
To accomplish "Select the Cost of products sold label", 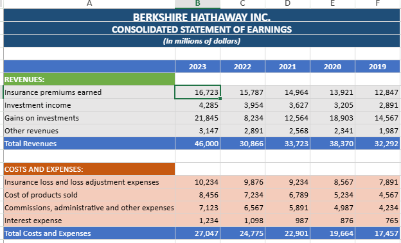I will (x=89, y=195).
